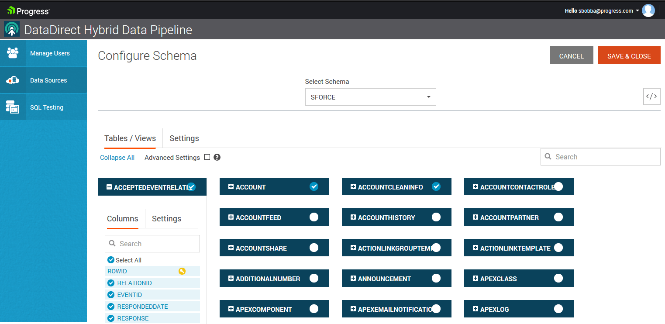Enable the Advanced Settings checkbox
The image size is (665, 324).
[x=207, y=157]
